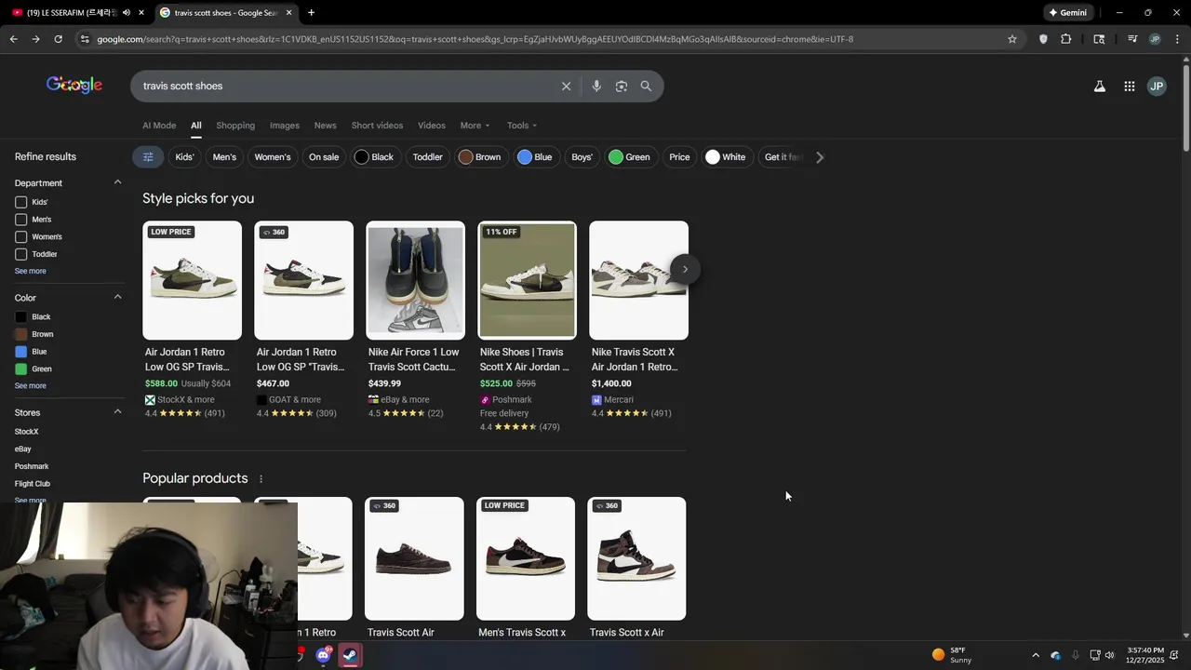
Task: Open Search by image camera icon
Action: click(x=622, y=86)
